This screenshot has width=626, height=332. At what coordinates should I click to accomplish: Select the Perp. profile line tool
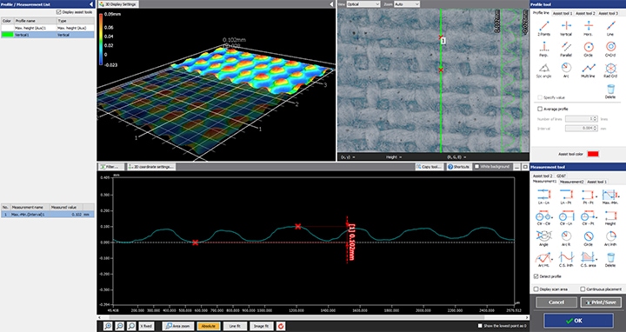(543, 49)
